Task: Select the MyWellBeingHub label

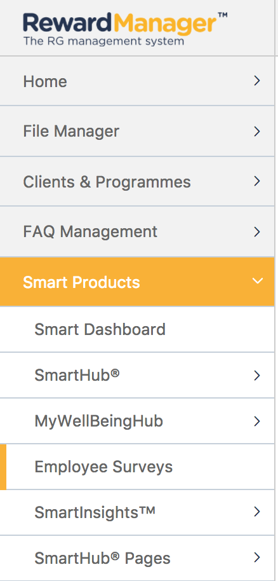Action: [x=98, y=421]
